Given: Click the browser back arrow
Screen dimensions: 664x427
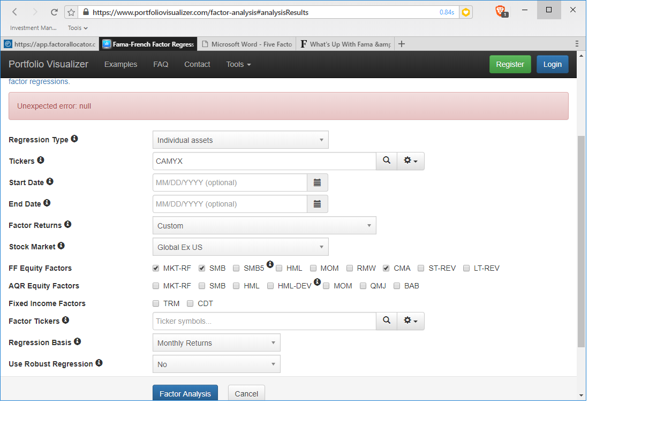Looking at the screenshot, I should coord(15,12).
